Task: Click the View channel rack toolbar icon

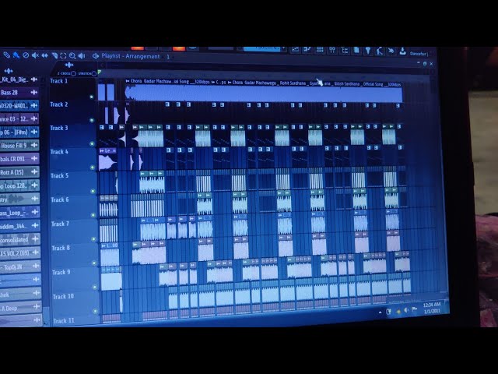Action: pyautogui.click(x=320, y=50)
